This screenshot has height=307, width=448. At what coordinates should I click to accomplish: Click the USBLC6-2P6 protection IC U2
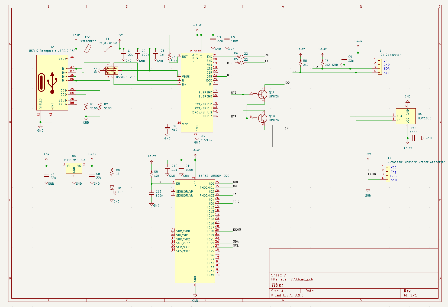[112, 71]
